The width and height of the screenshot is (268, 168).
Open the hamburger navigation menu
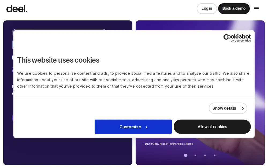[256, 9]
